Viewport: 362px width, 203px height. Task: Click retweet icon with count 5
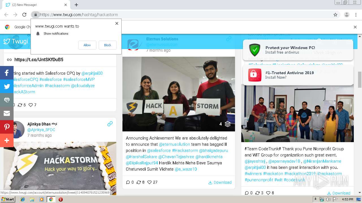pos(20,105)
